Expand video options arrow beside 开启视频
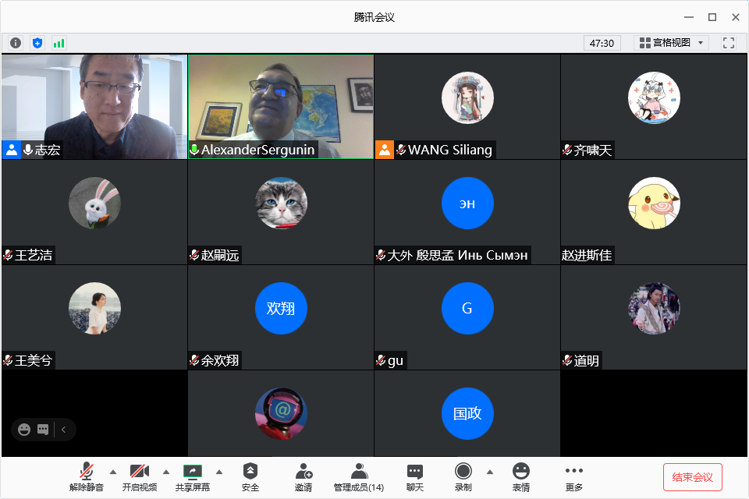This screenshot has height=499, width=749. (165, 471)
